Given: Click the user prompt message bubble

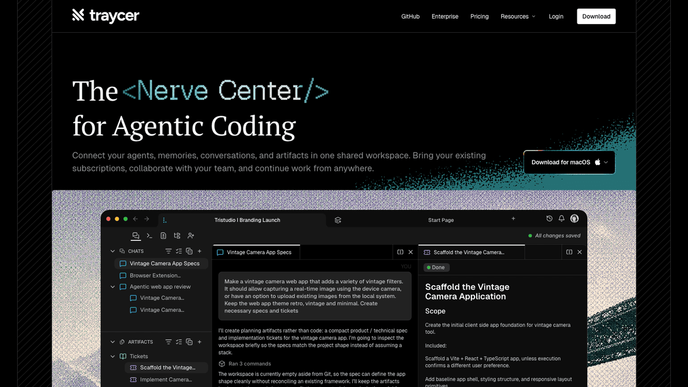Looking at the screenshot, I should (x=314, y=296).
